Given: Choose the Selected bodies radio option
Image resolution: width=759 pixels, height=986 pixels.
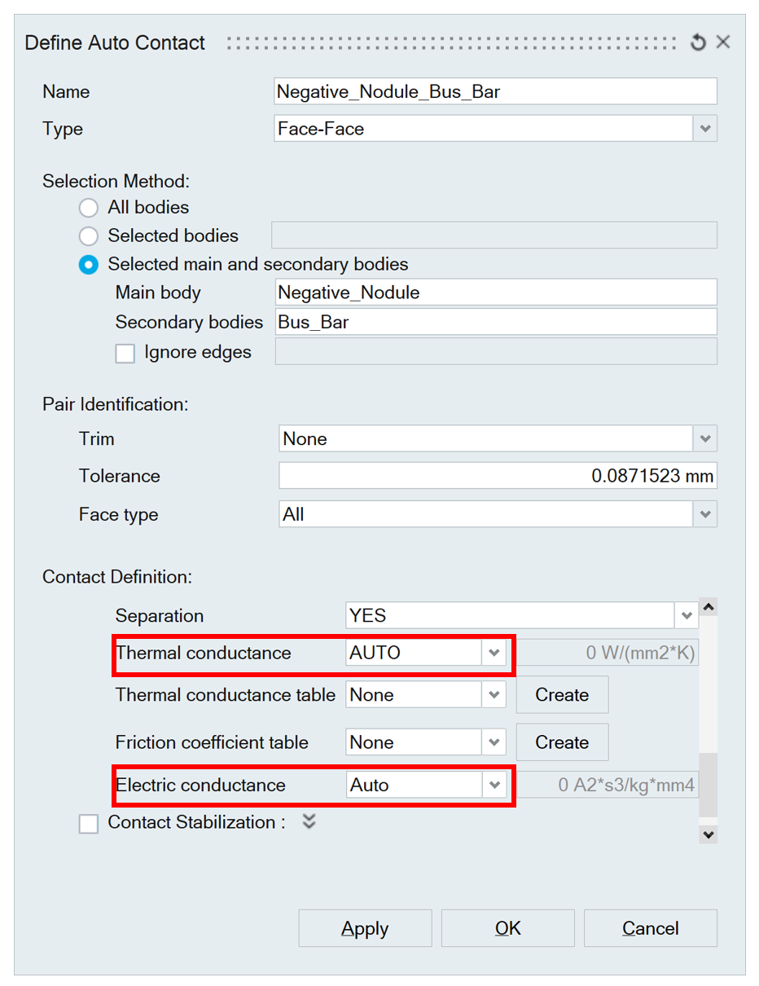Looking at the screenshot, I should pyautogui.click(x=89, y=236).
